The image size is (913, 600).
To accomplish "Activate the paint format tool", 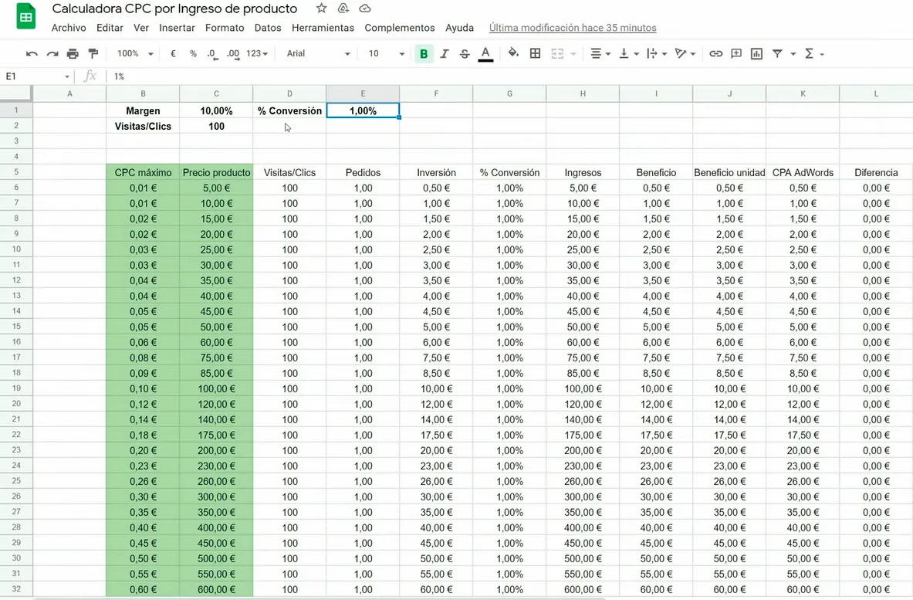I will tap(93, 53).
